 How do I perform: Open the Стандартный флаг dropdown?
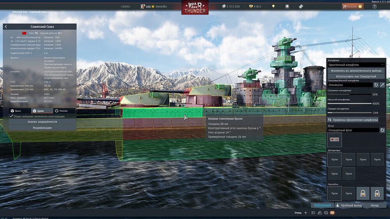(x=353, y=130)
